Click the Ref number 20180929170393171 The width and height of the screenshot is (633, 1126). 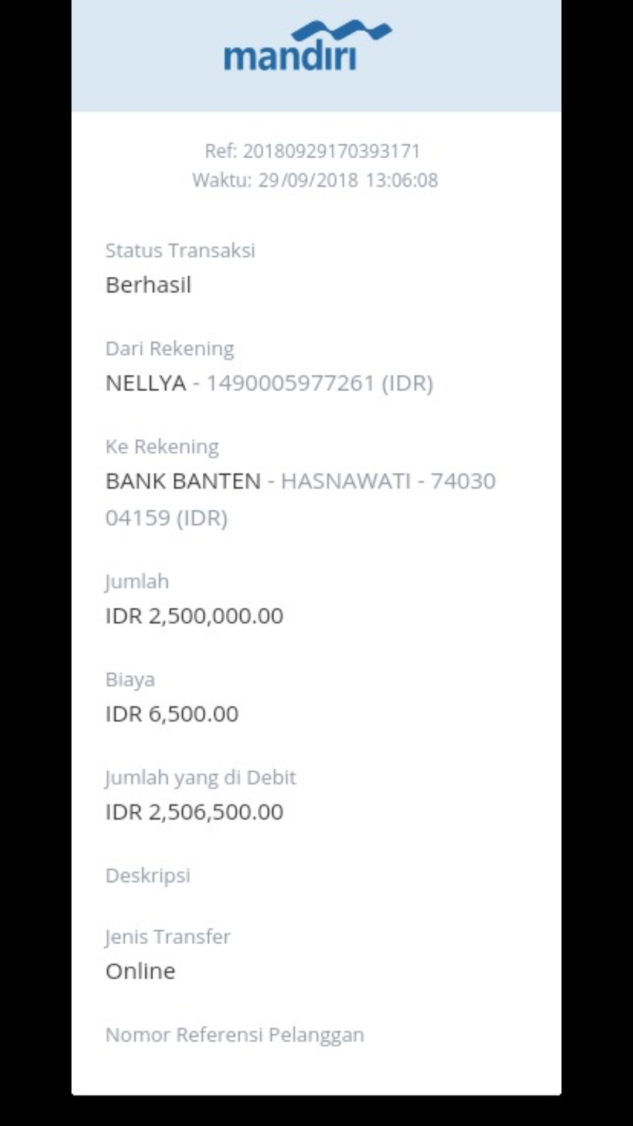[331, 151]
